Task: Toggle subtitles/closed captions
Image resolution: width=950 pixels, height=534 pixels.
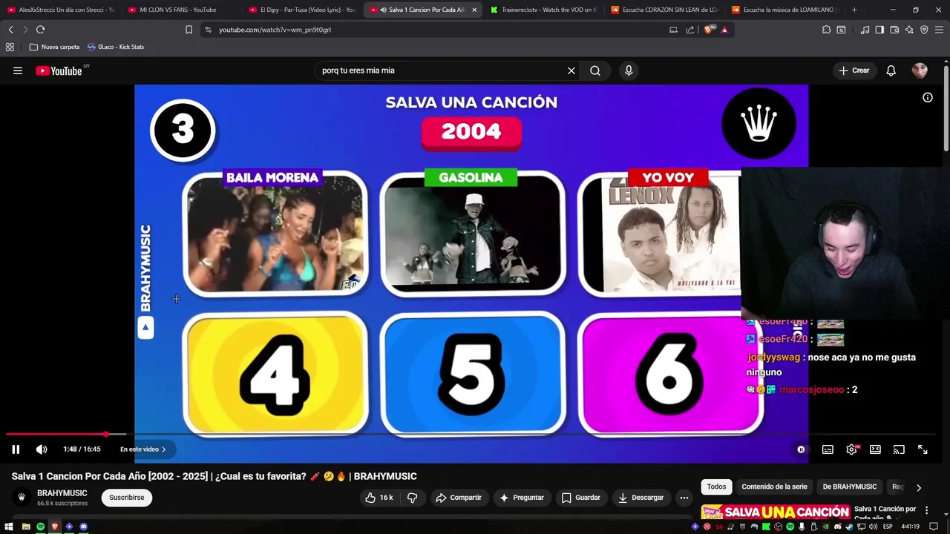Action: tap(828, 449)
